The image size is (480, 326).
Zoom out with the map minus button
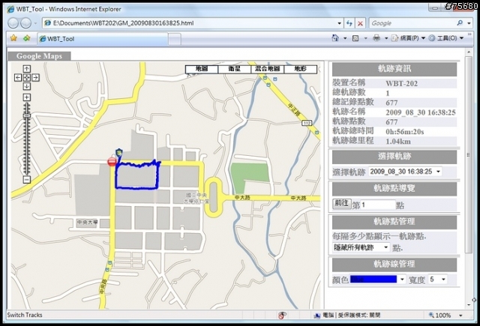[27, 180]
